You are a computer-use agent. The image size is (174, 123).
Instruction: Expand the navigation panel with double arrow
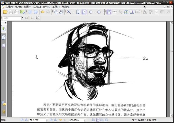pos(5,23)
